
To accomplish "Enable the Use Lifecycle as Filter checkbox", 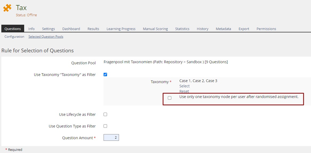I will 105,114.
